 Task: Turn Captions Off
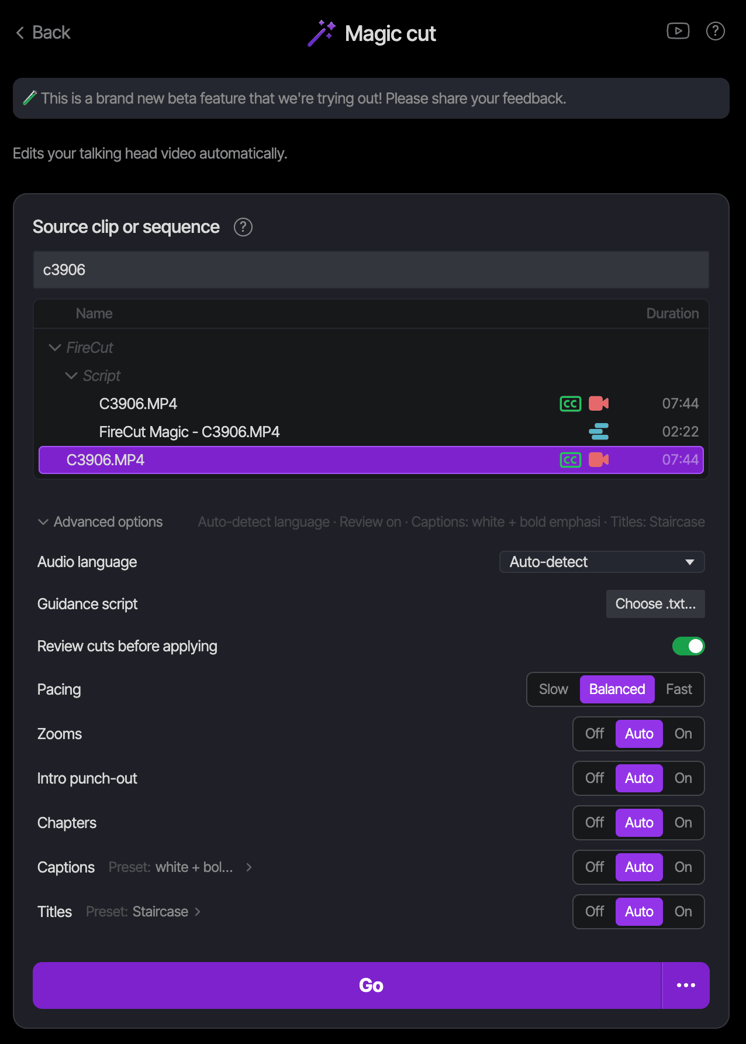coord(595,867)
